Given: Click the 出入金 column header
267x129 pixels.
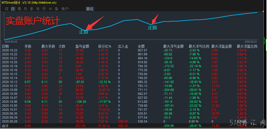Looking at the screenshot, I should click(x=123, y=46).
